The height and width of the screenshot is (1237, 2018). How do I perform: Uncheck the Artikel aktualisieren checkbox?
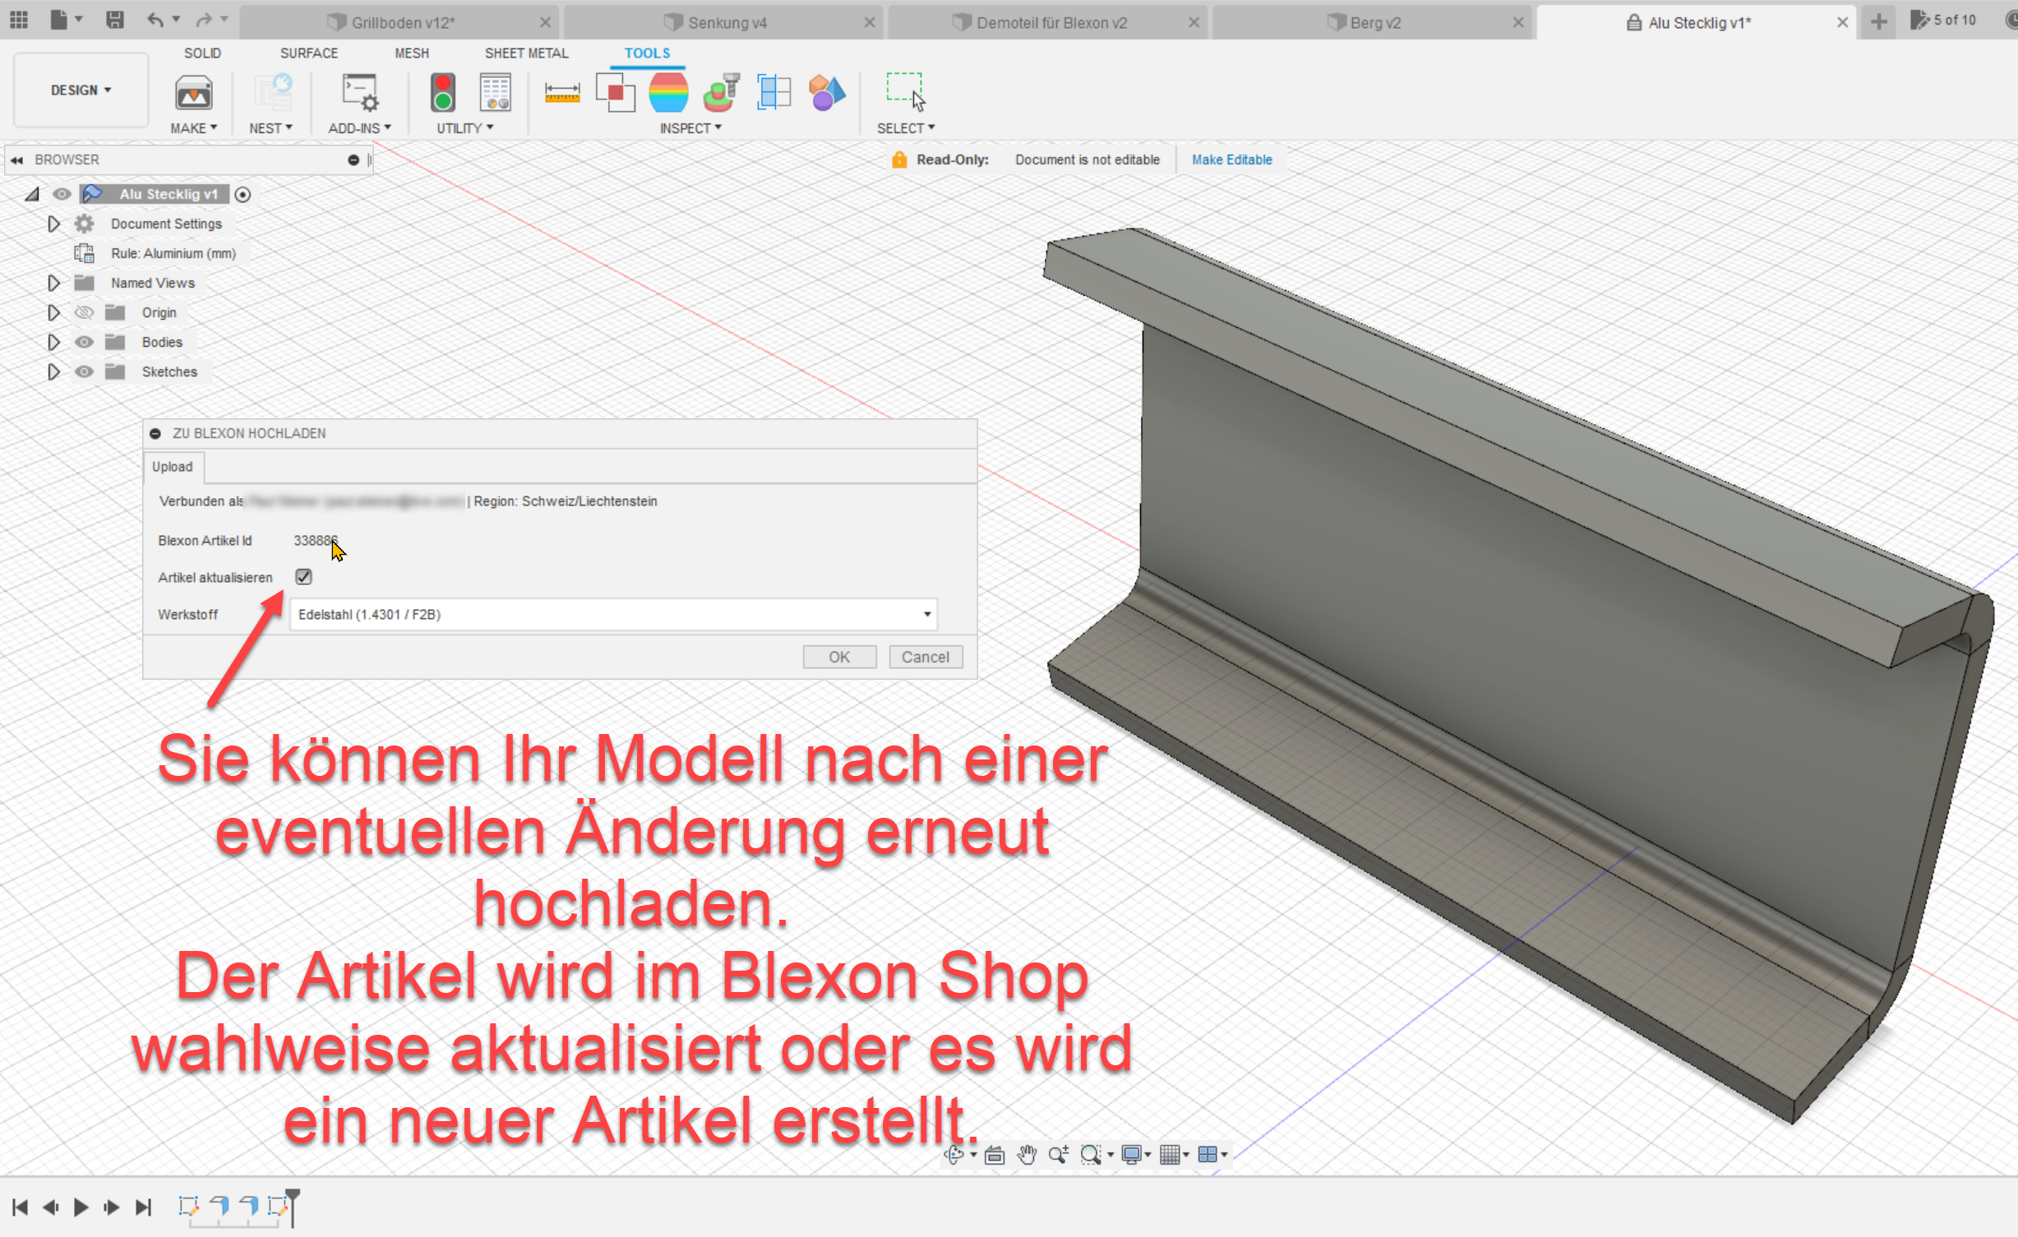[x=303, y=577]
